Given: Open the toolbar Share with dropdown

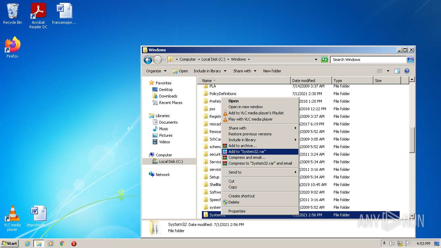Looking at the screenshot, I should tap(245, 71).
